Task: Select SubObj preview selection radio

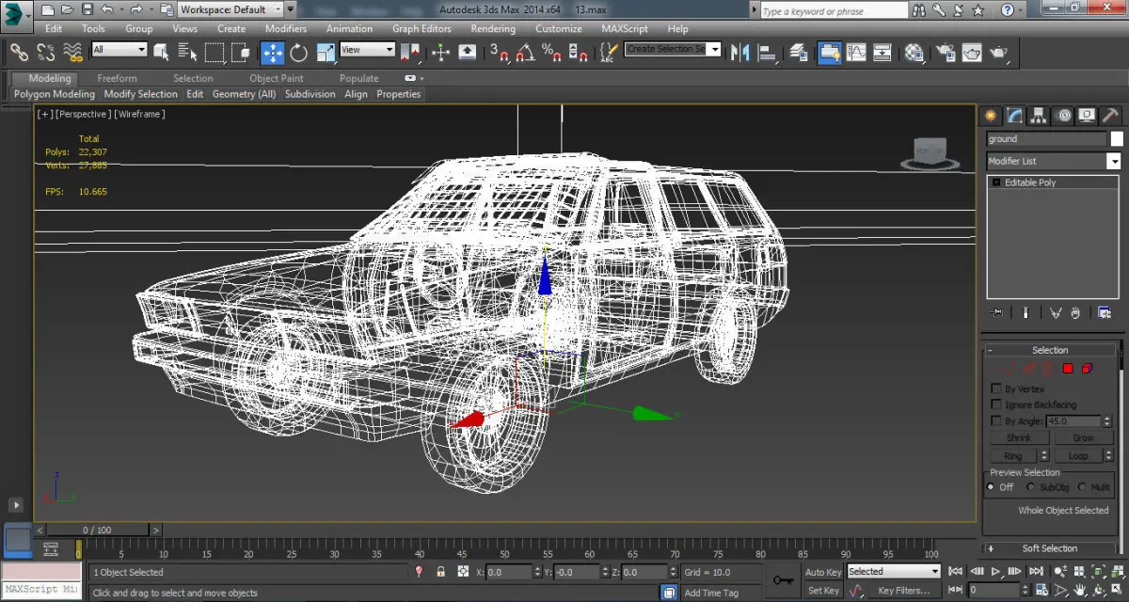Action: click(1031, 487)
